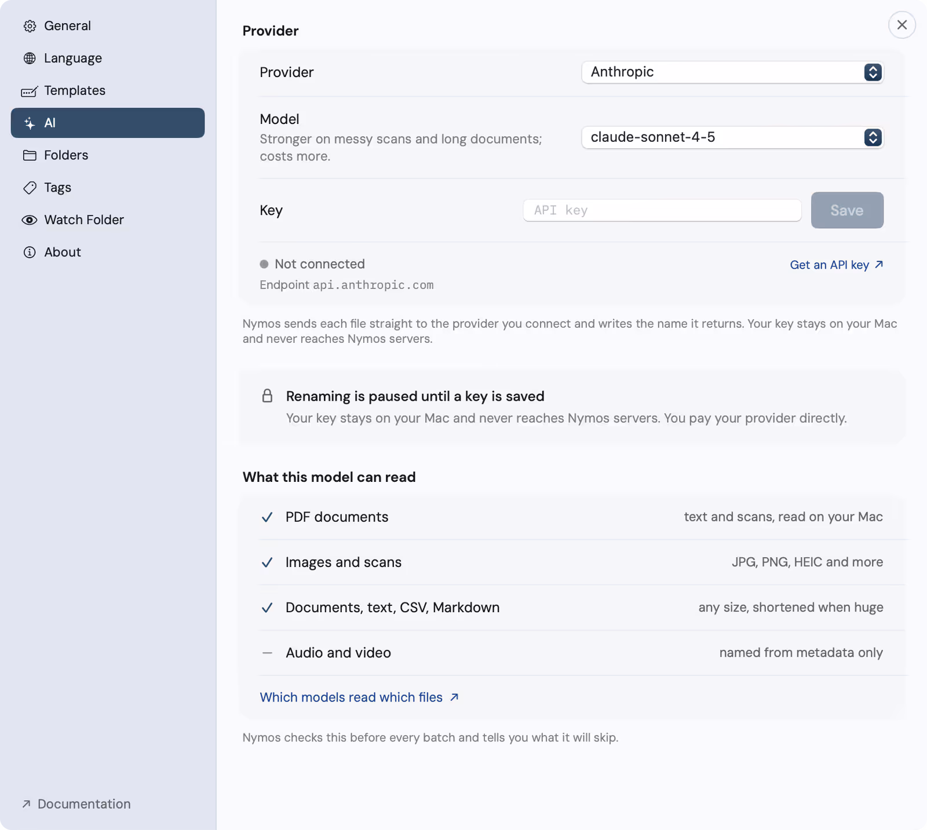Click the Audio and video label
Image resolution: width=927 pixels, height=830 pixels.
338,653
